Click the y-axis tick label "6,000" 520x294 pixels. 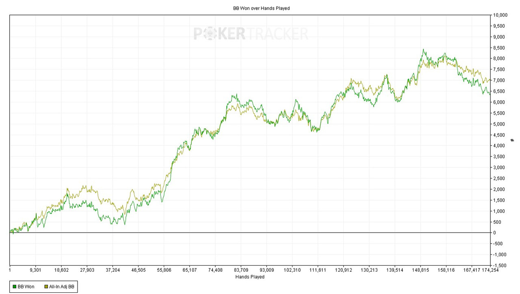pos(499,102)
